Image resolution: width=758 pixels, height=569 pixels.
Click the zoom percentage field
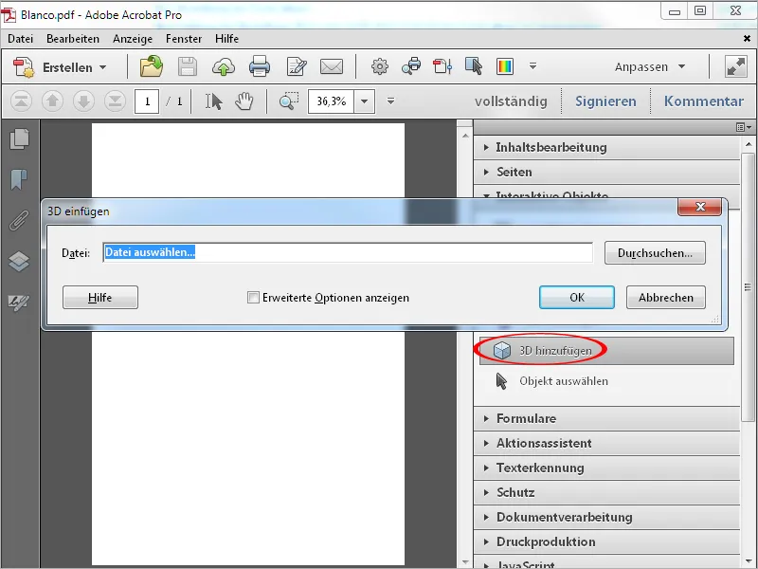coord(331,101)
